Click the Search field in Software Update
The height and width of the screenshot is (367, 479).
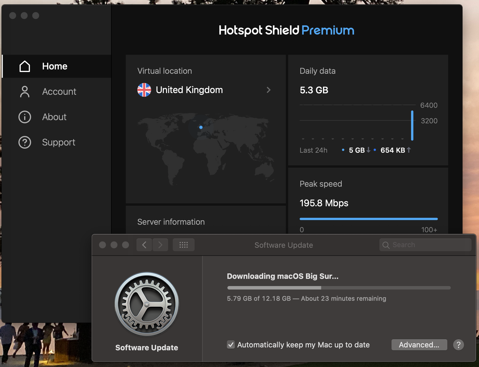[x=425, y=245]
